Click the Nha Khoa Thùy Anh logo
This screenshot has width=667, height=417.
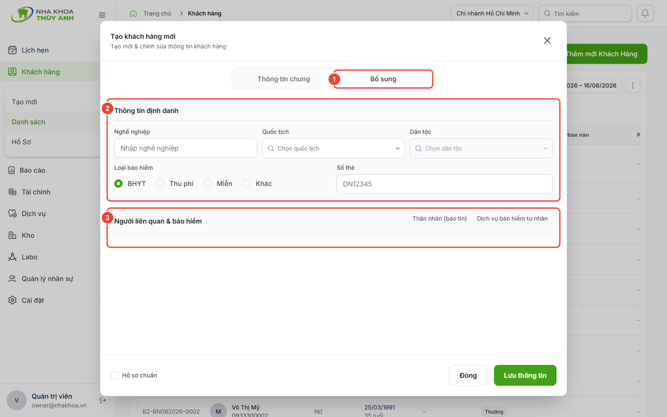[43, 15]
